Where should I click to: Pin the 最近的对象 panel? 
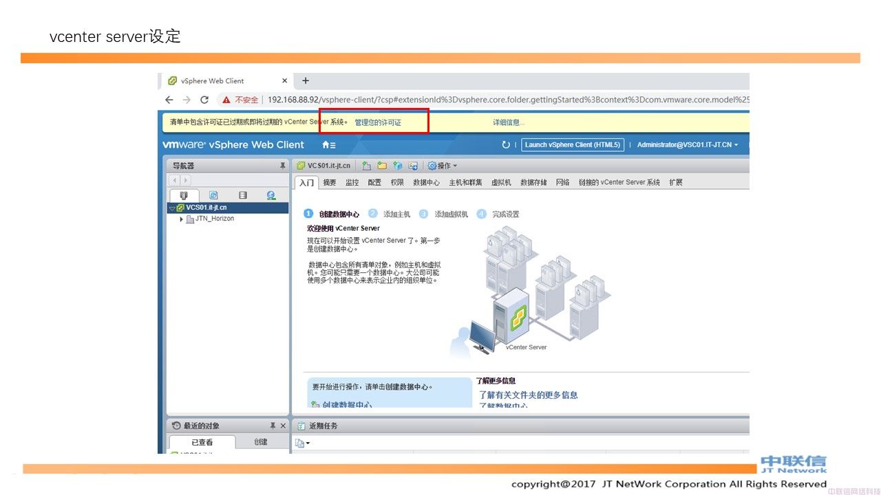tap(273, 426)
